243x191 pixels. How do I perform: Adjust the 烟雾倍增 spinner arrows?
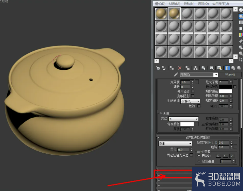231,96
